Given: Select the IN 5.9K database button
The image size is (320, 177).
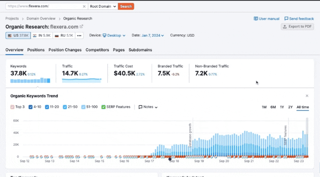Looking at the screenshot, I should click(x=42, y=35).
